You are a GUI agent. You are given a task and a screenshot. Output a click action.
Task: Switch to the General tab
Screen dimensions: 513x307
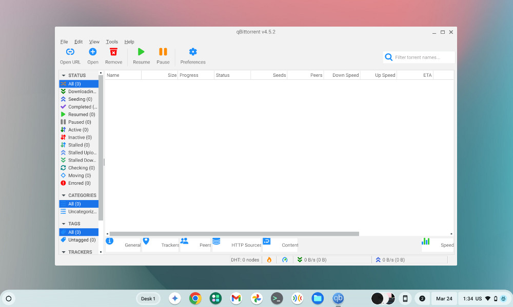pos(123,245)
